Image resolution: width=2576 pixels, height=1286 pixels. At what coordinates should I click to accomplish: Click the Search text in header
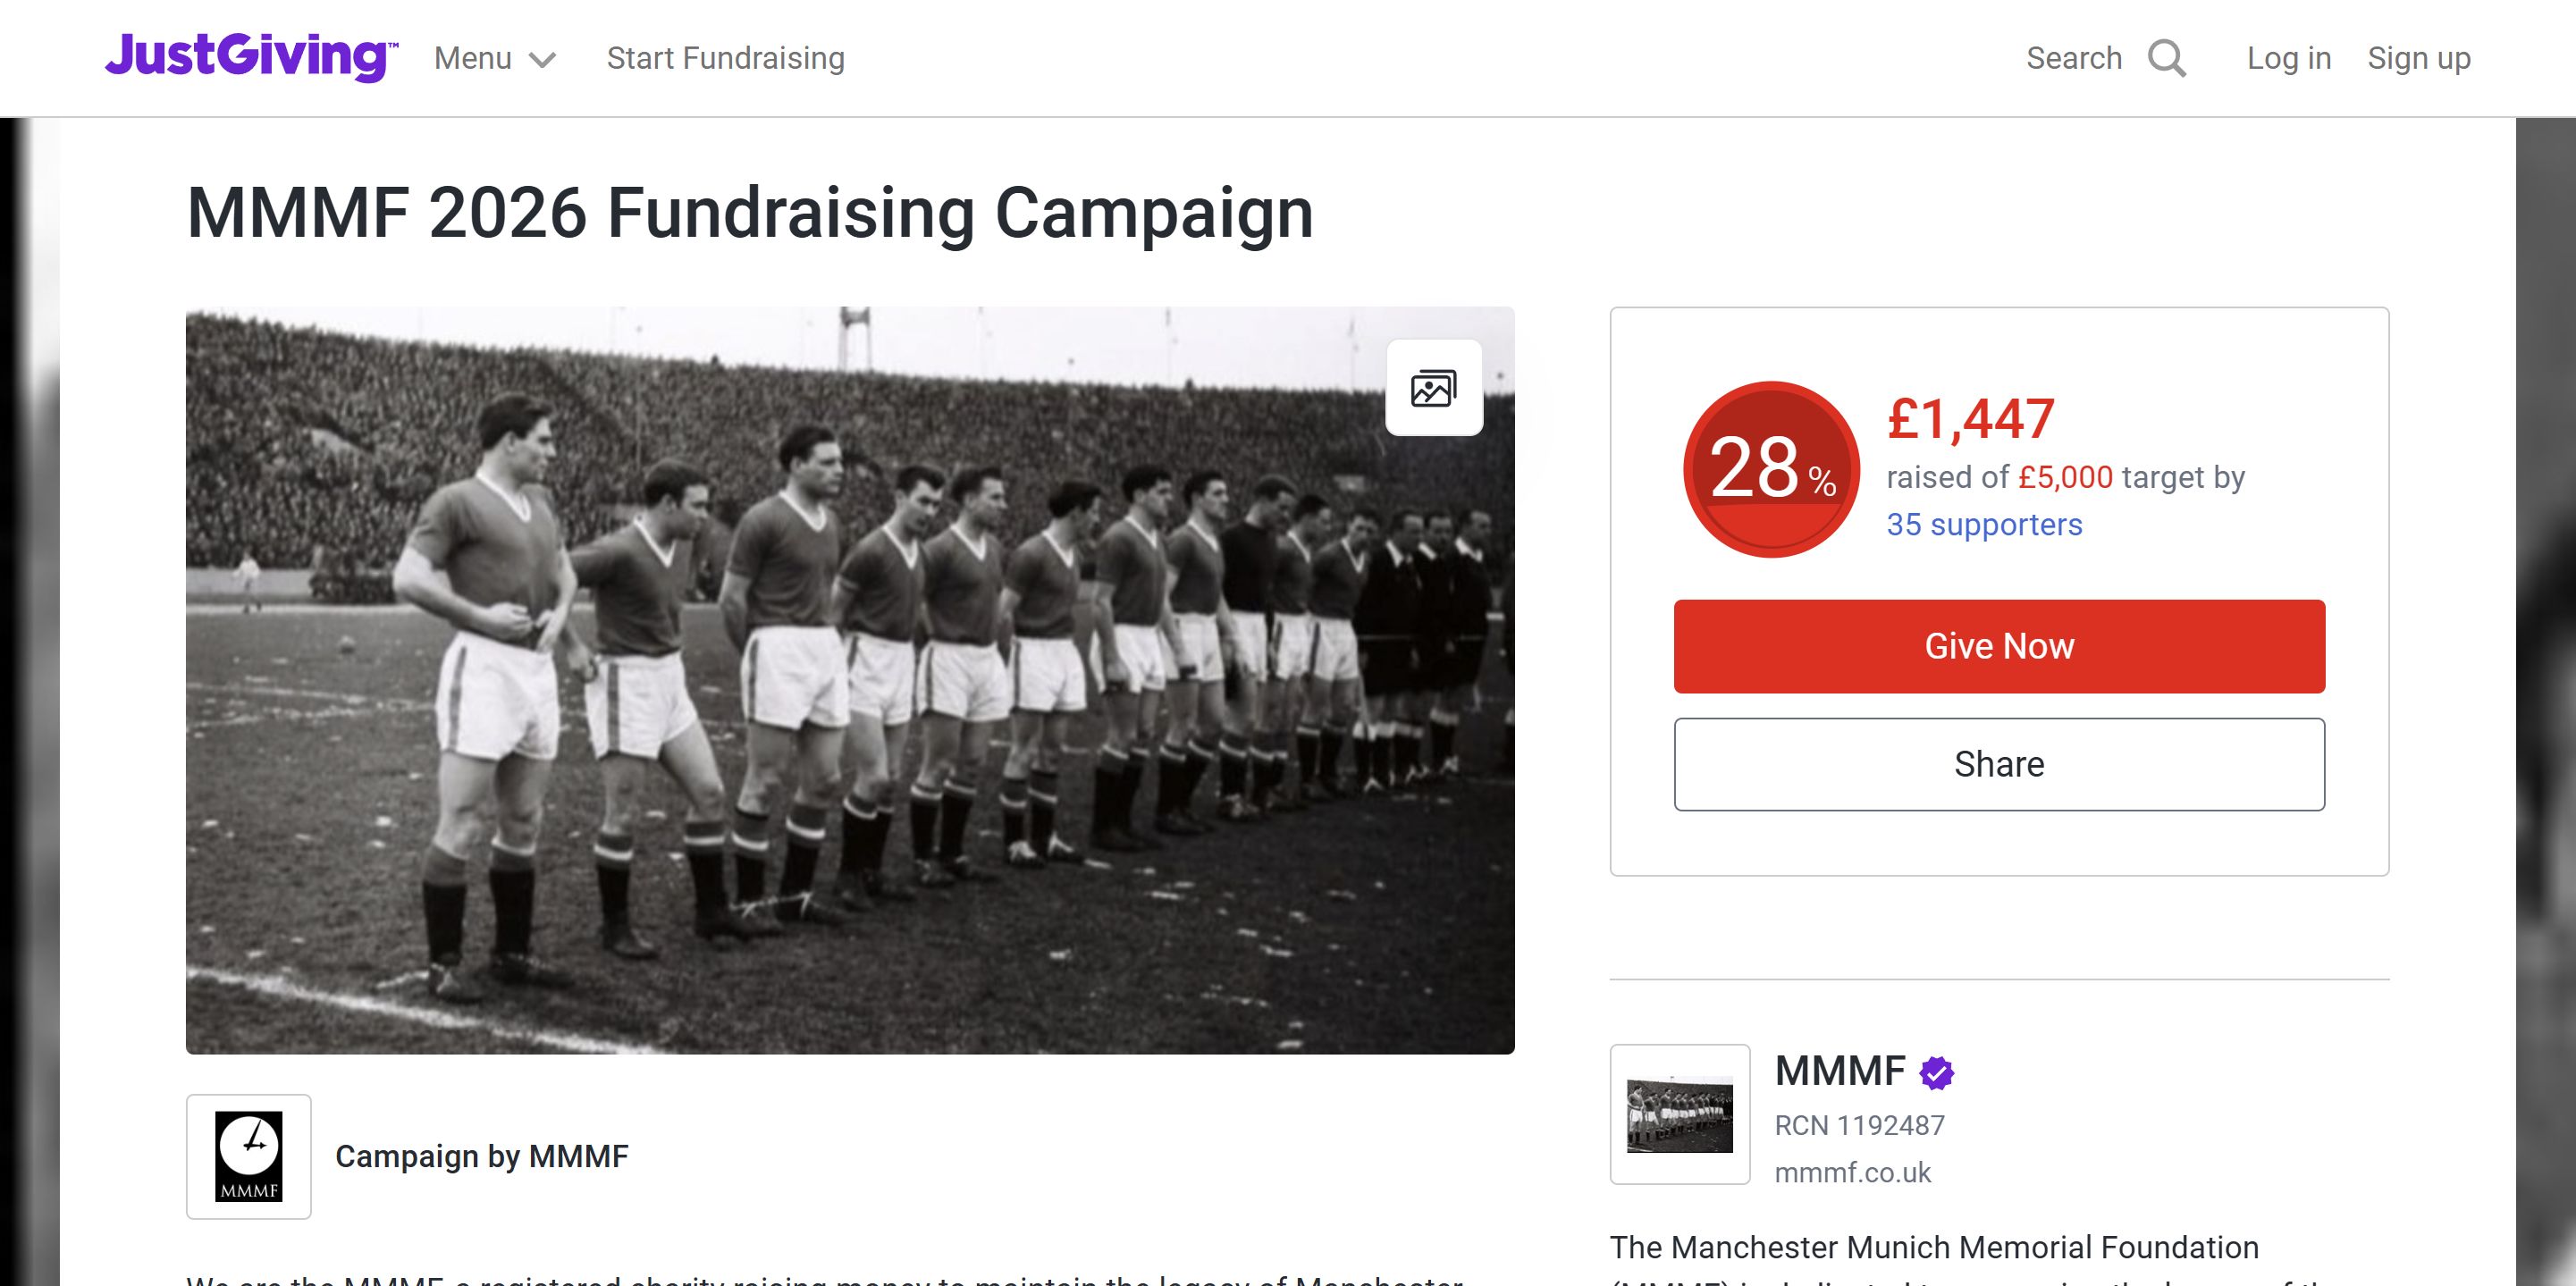click(x=2073, y=58)
